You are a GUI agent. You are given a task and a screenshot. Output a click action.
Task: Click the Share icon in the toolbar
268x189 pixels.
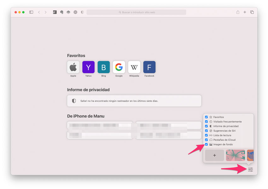238,12
